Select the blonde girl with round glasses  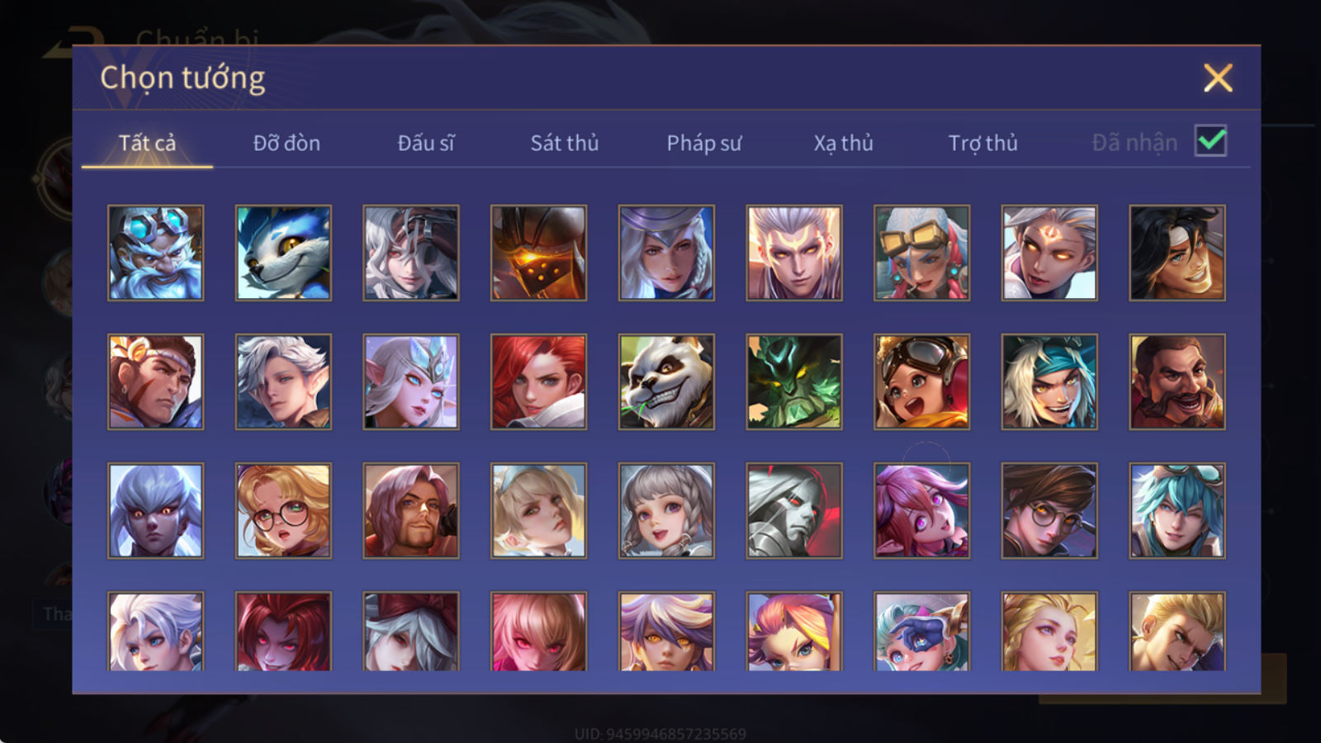pos(283,510)
